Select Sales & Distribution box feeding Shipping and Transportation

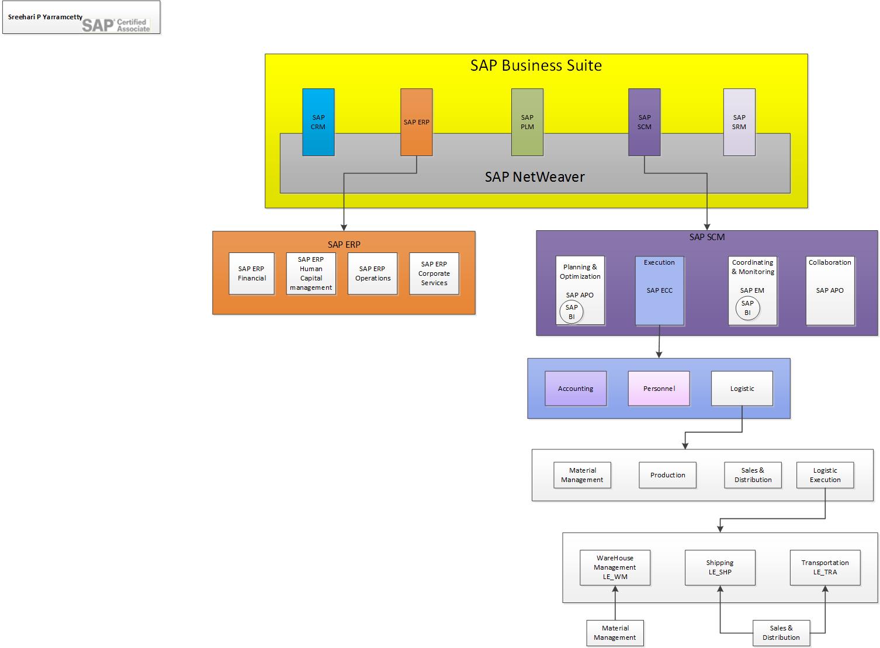781,633
